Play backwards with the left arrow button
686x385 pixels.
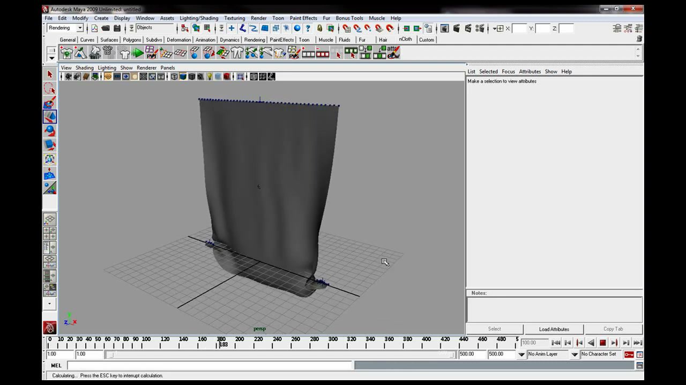click(x=591, y=343)
